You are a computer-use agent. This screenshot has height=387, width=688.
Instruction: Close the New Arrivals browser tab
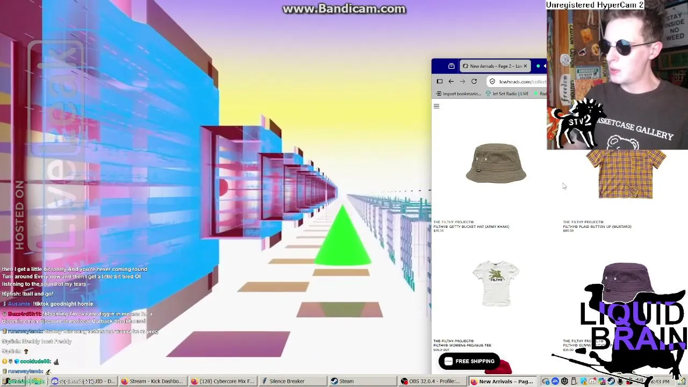pyautogui.click(x=525, y=66)
